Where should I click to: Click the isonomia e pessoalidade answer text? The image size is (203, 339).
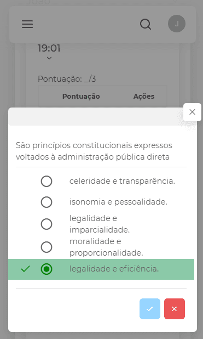coord(118,202)
